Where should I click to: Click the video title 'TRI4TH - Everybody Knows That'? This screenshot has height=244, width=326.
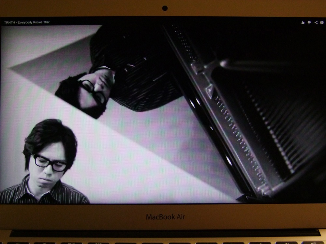pos(27,22)
